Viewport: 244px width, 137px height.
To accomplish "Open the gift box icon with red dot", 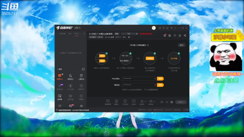I will (165, 35).
